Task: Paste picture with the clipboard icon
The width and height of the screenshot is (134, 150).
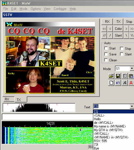Action: pyautogui.click(x=131, y=76)
